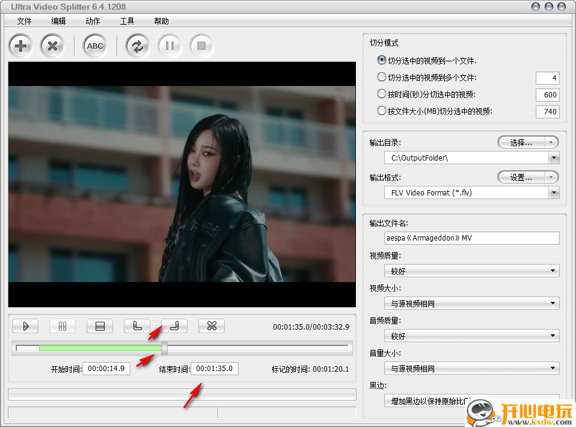Image resolution: width=576 pixels, height=427 pixels.
Task: Click the start conversion refresh-arrows icon
Action: pyautogui.click(x=138, y=46)
